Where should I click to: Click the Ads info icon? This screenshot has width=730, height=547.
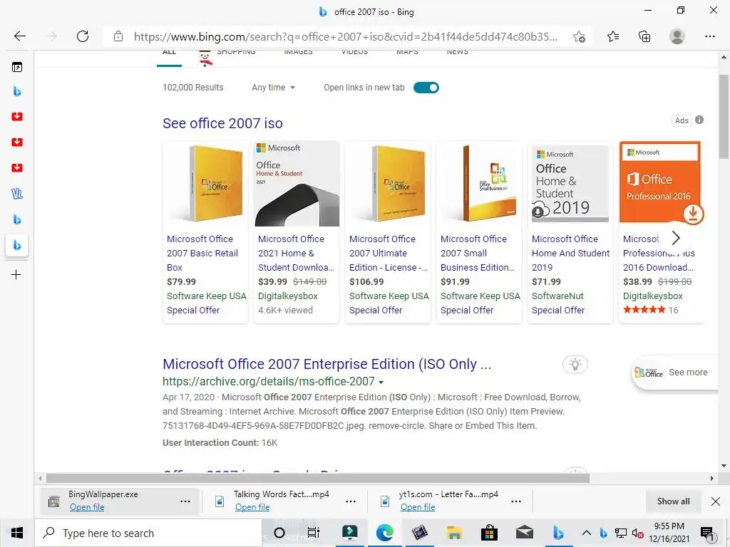pyautogui.click(x=699, y=120)
